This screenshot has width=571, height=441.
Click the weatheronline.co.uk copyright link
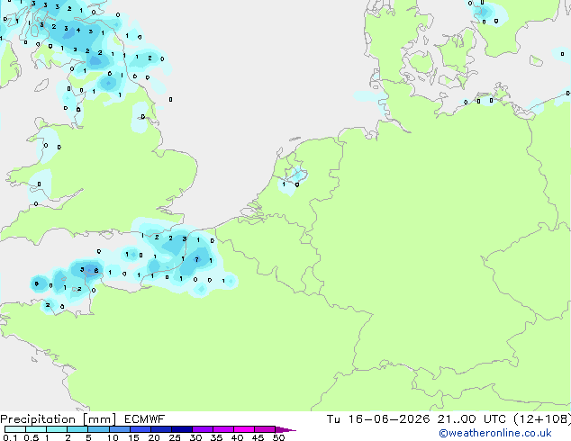tap(495, 433)
